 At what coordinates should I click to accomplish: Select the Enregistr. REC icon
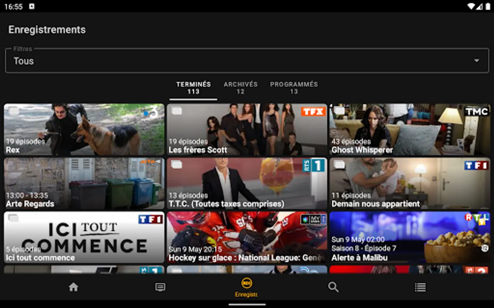coord(247,283)
